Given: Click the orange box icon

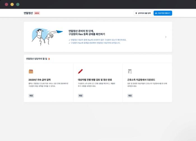Looking at the screenshot, I should [31, 71].
